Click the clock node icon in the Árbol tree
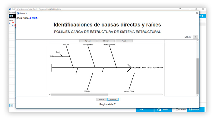216x120 pixels. coord(13,23)
